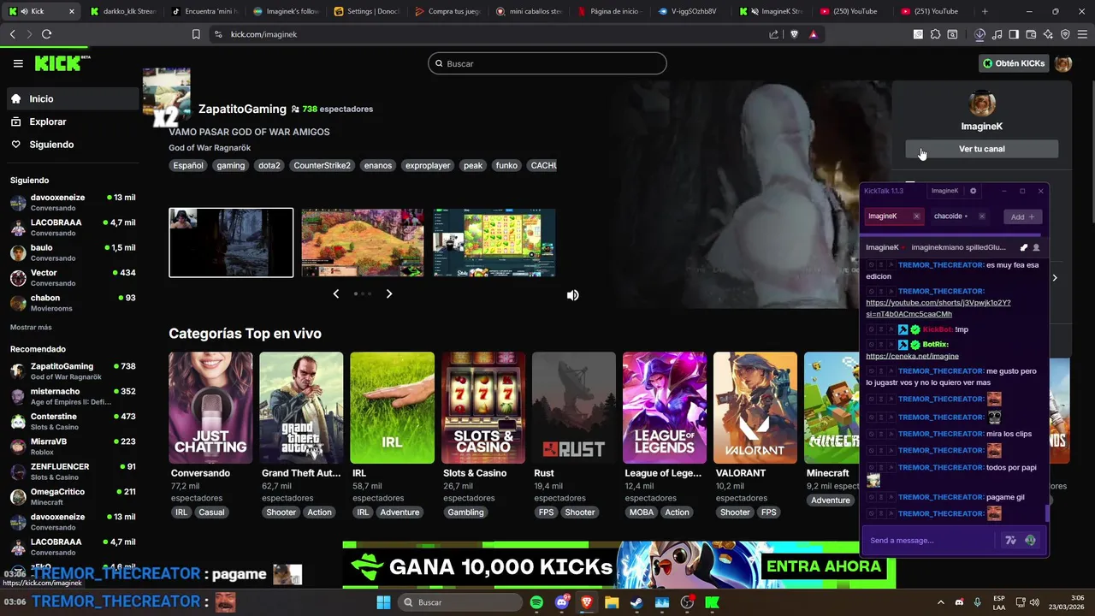
Task: Click the MOBA tag under League of Legends
Action: (x=642, y=512)
